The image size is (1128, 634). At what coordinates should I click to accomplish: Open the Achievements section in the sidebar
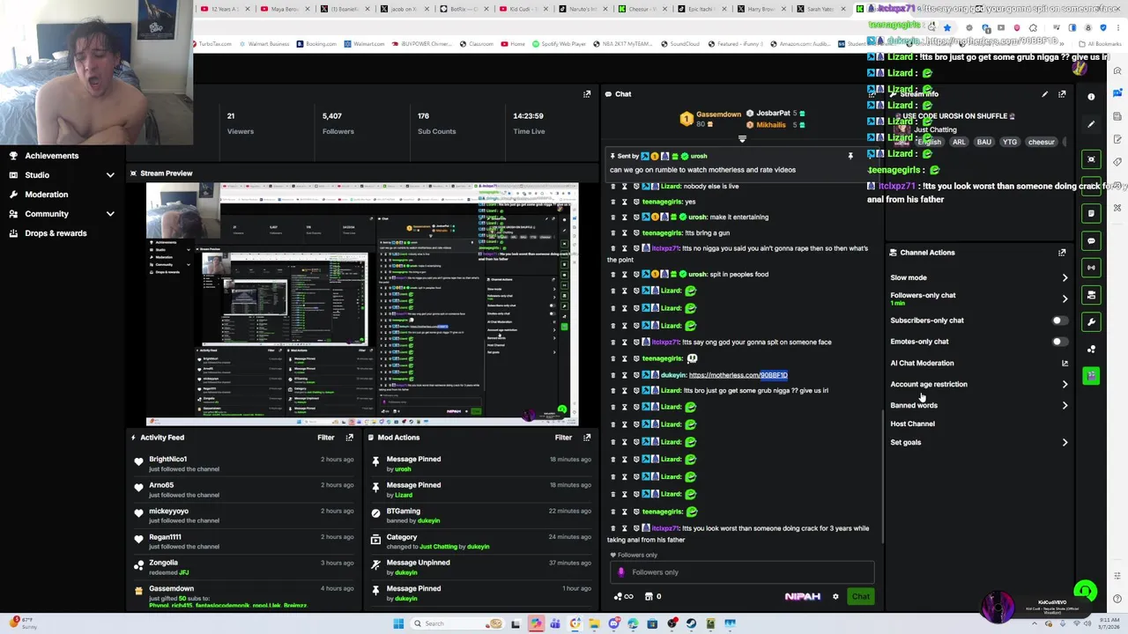51,156
